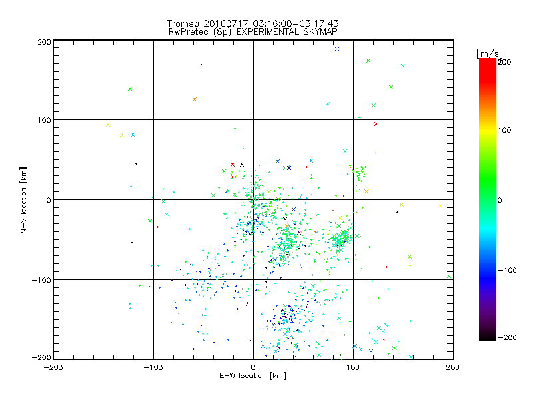Click the black X marker beside the red X left of center
Image resolution: width=533 pixels, height=400 pixels.
click(x=242, y=165)
